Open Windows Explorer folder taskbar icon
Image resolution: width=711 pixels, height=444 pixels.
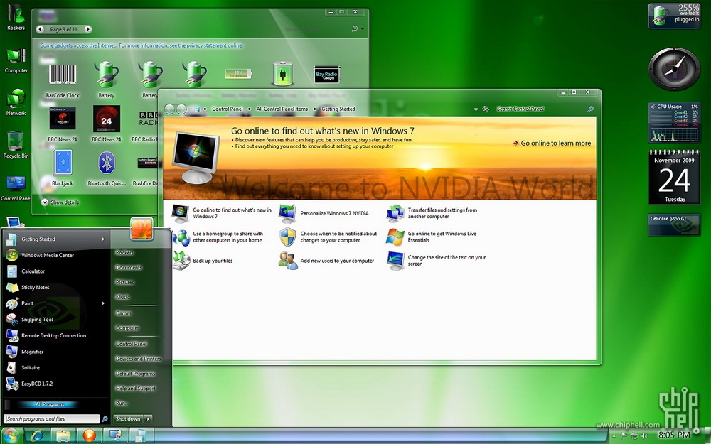tap(63, 436)
